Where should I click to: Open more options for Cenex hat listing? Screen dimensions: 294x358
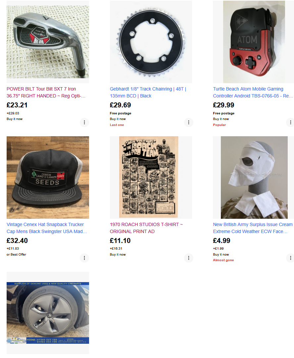tap(84, 258)
